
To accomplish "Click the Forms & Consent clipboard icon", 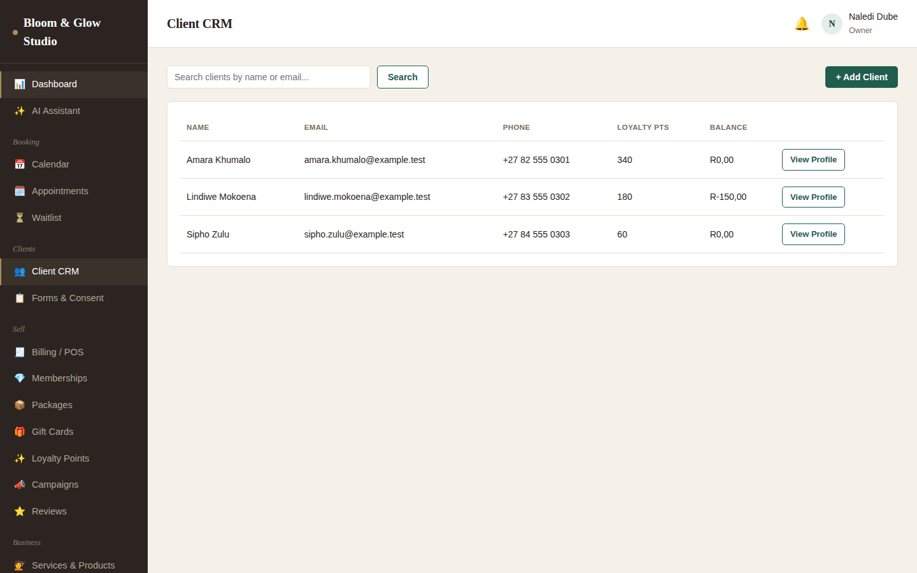I will 20,298.
